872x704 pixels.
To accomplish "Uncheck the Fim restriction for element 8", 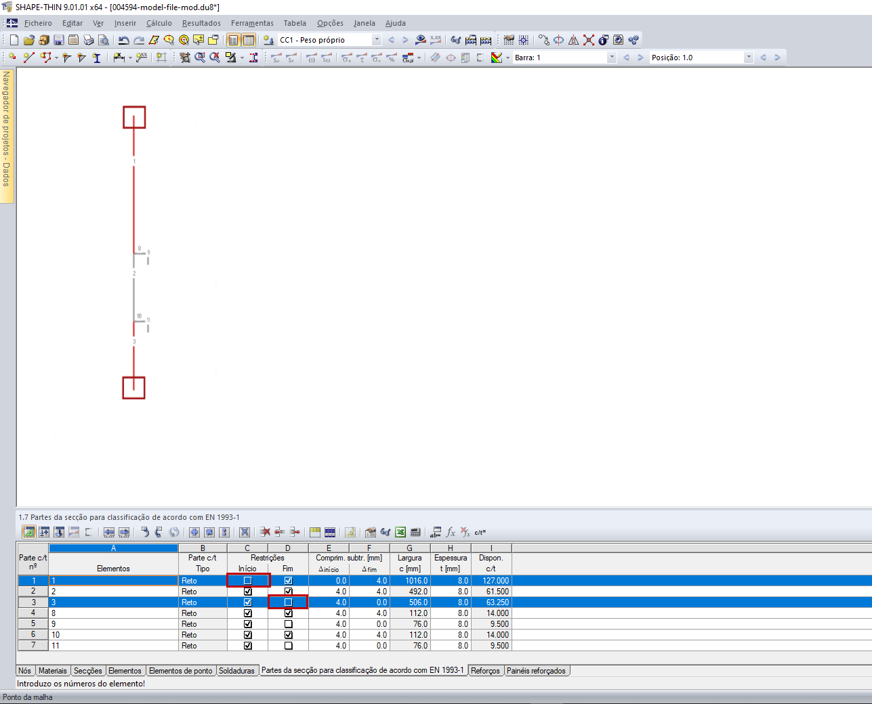I will click(288, 613).
